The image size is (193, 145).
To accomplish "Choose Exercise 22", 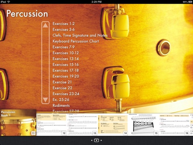I will [62, 88].
